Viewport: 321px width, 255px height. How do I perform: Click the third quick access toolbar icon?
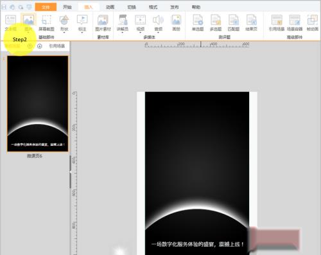pos(21,7)
